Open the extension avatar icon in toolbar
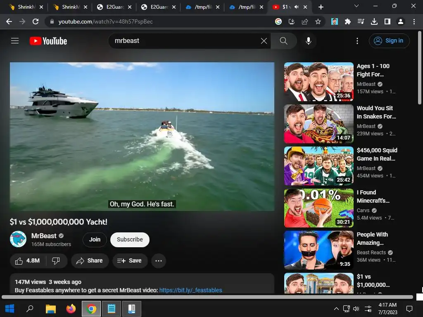This screenshot has width=423, height=317. (x=335, y=21)
